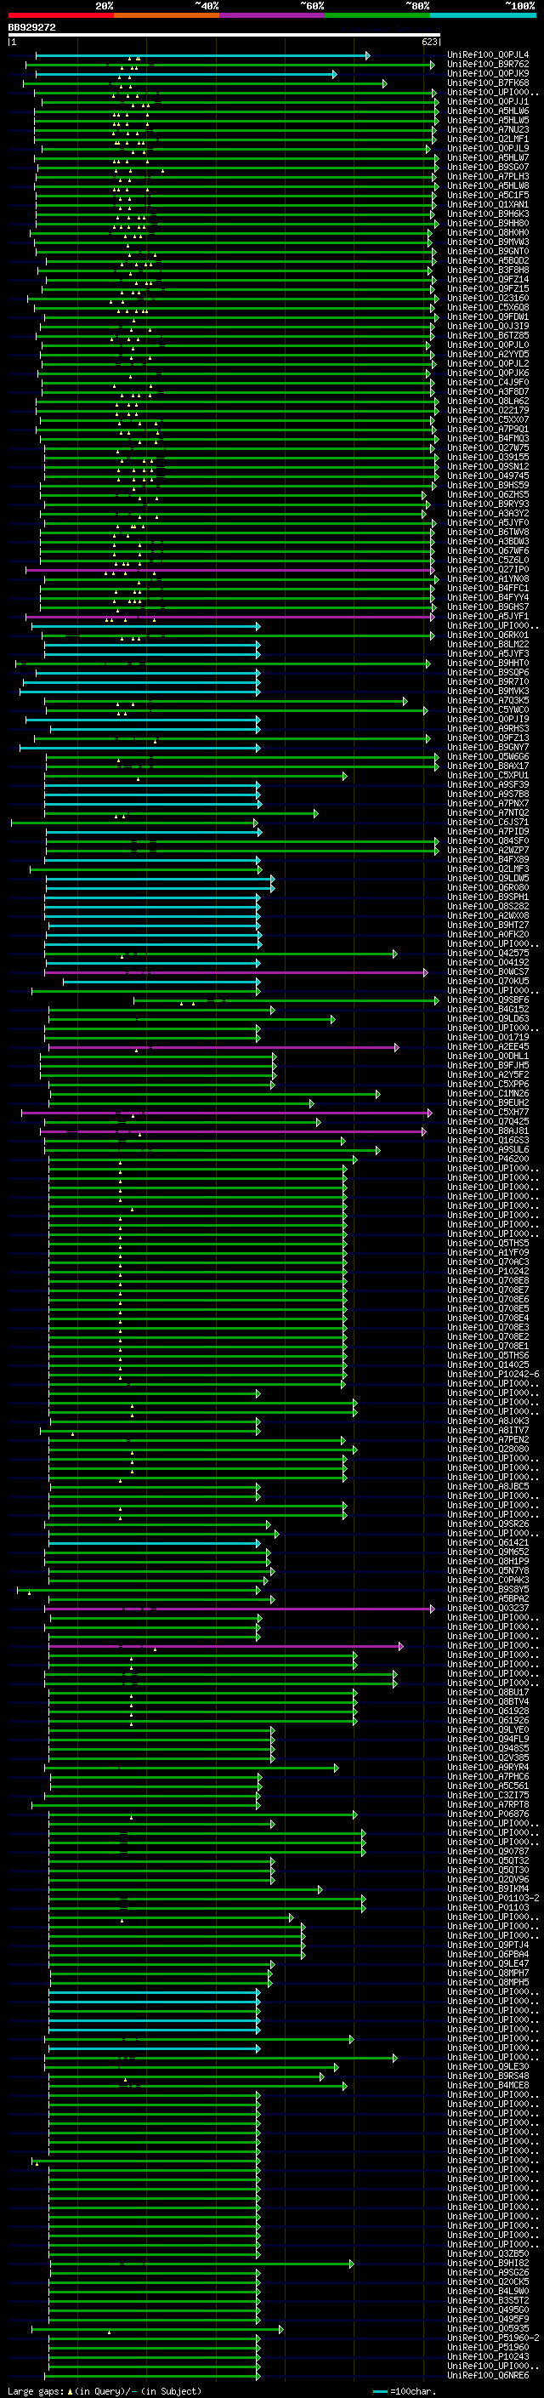Click the purple alignment bar for UniRef100_A5JYF1
Viewport: 544px width, 2398px height.
(x=229, y=616)
